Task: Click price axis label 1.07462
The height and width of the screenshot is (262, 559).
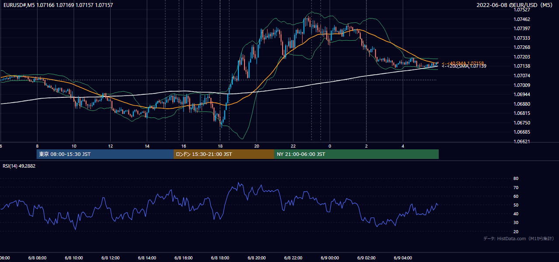Action: coord(522,19)
